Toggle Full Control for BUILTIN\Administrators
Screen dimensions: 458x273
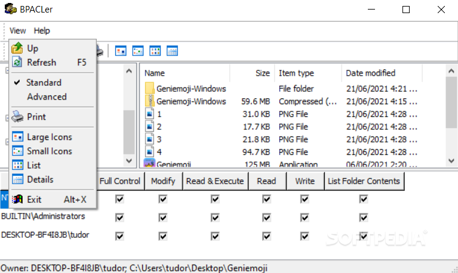pyautogui.click(x=119, y=218)
